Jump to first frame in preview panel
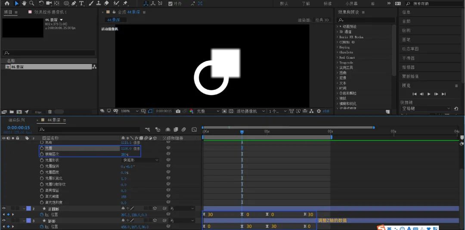The height and width of the screenshot is (230, 465). point(415,94)
